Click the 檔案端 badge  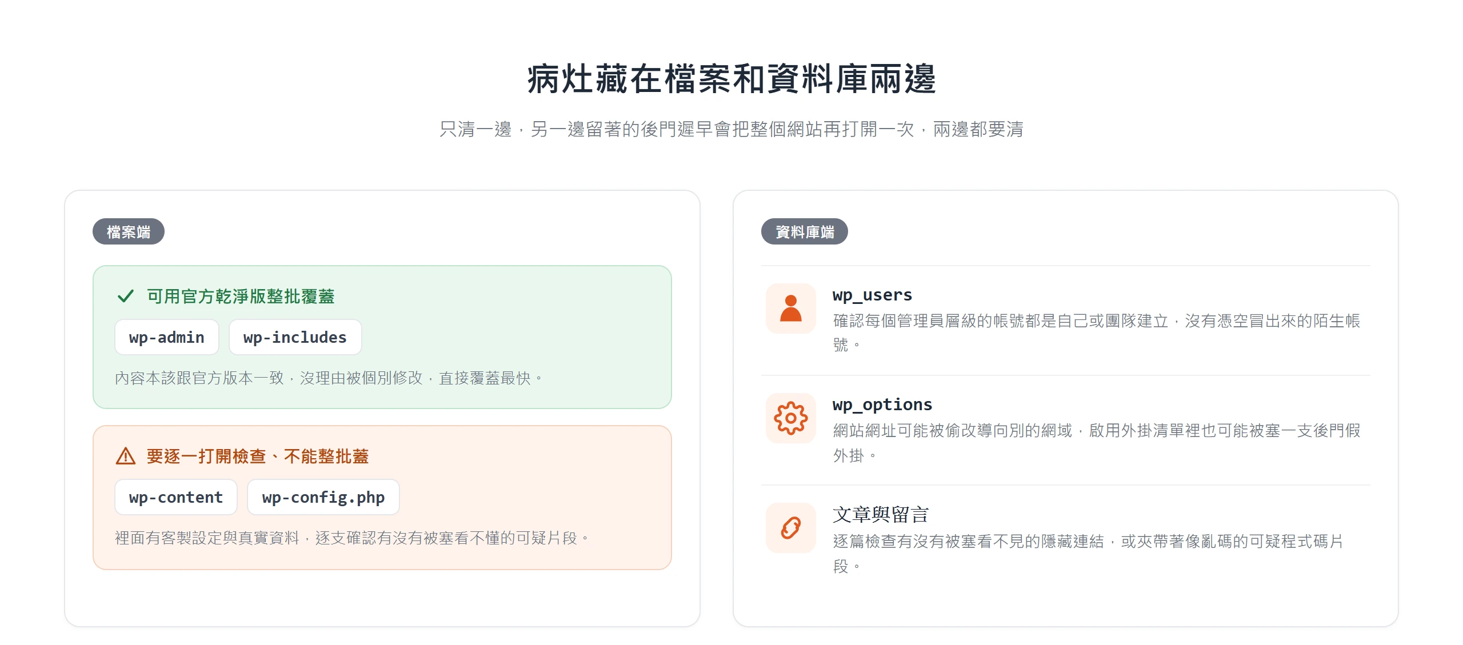click(x=129, y=231)
